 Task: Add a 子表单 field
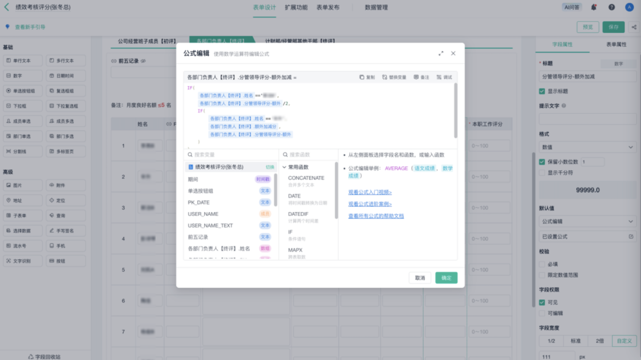pos(23,216)
